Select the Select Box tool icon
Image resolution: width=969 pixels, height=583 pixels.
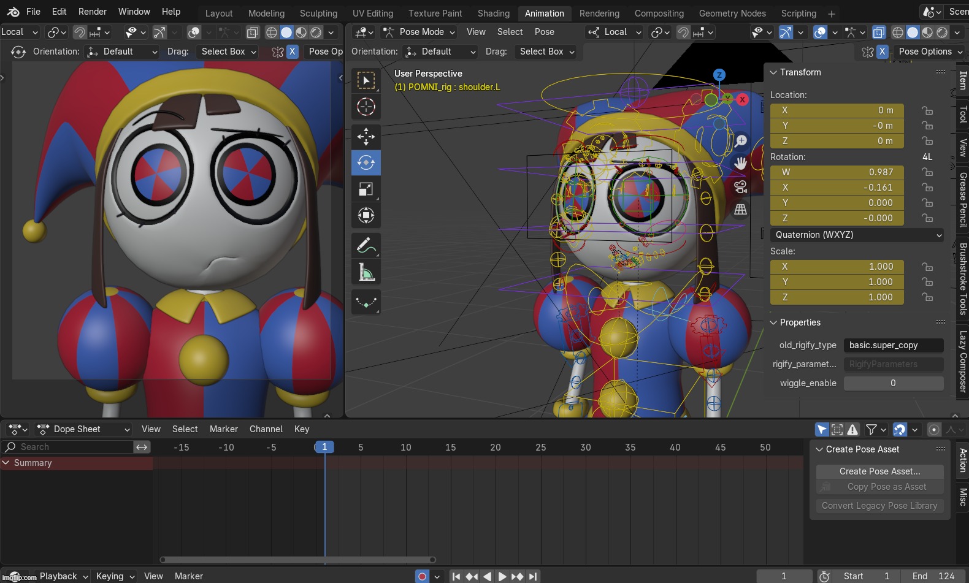point(366,80)
